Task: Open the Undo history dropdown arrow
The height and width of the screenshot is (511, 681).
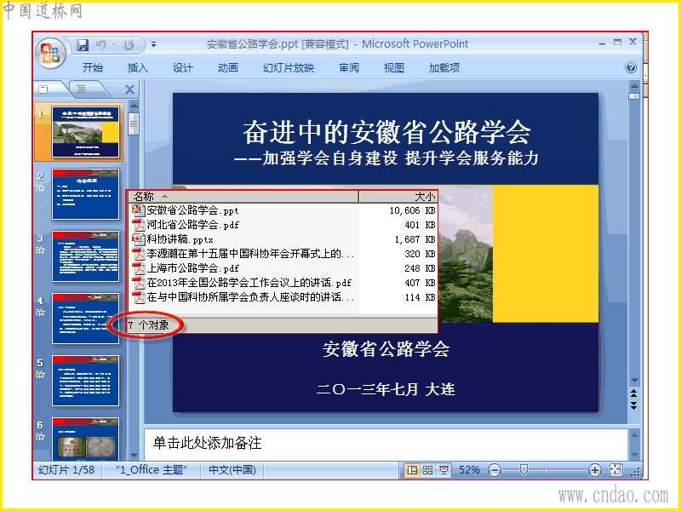Action: pos(114,45)
